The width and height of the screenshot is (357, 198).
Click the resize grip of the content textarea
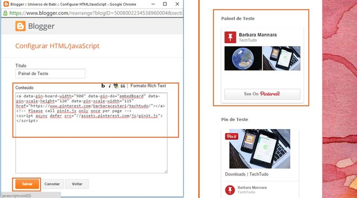tap(166, 171)
